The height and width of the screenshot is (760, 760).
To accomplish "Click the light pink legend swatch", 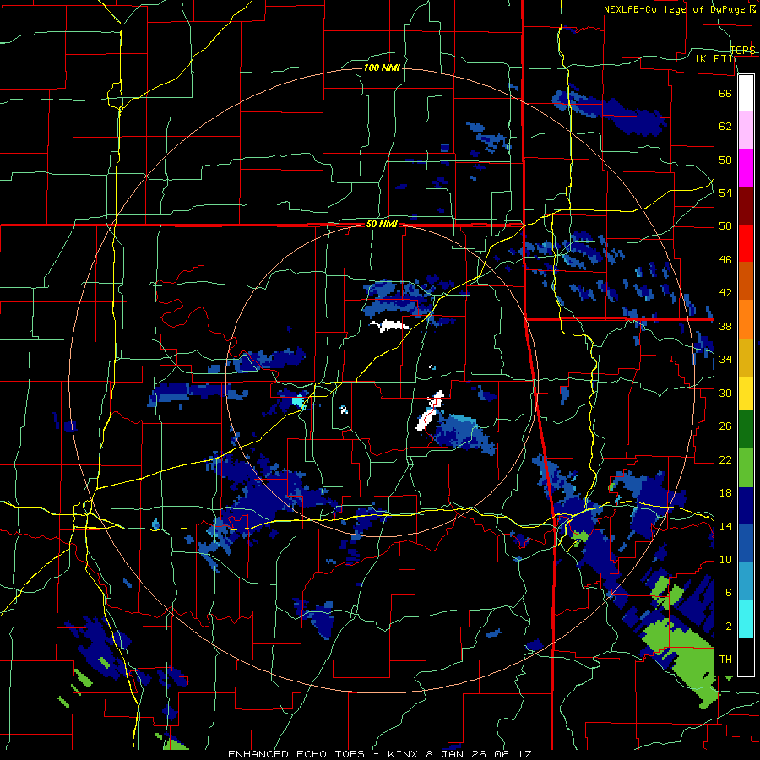I will (746, 130).
